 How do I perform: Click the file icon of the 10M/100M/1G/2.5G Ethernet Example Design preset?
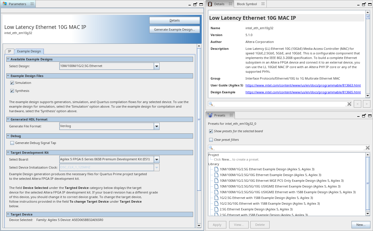217,169
